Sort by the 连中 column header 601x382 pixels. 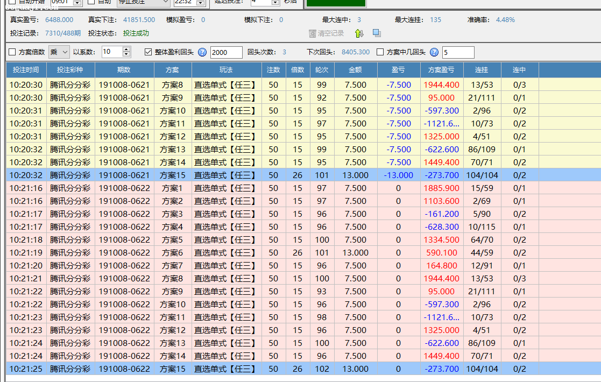tap(519, 70)
